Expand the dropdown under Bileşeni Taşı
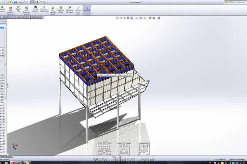The width and height of the screenshot is (247, 164). [18, 14]
